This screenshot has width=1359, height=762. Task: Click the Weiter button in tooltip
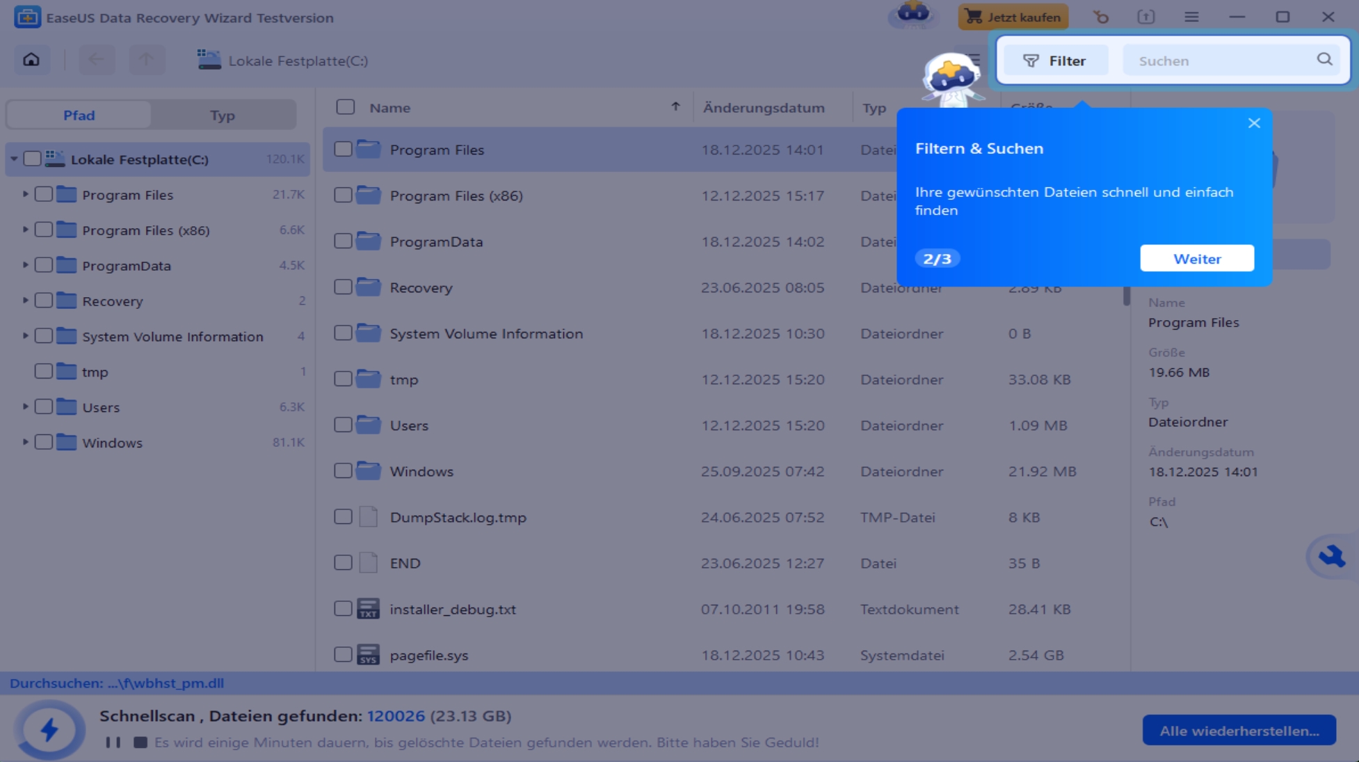tap(1196, 259)
